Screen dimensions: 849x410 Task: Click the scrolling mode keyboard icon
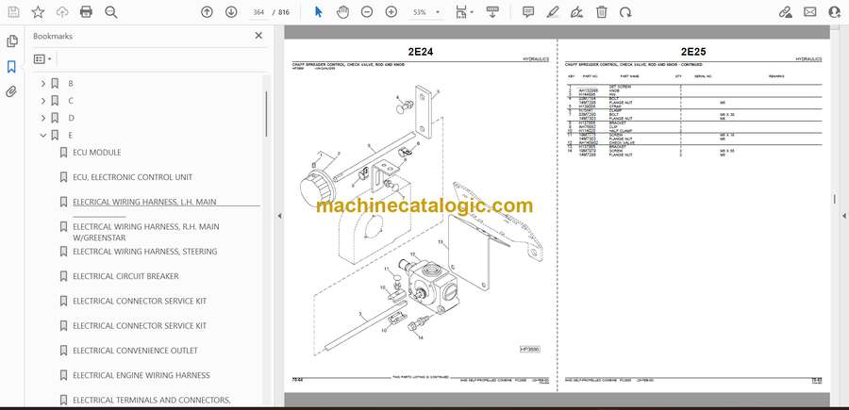pos(492,12)
